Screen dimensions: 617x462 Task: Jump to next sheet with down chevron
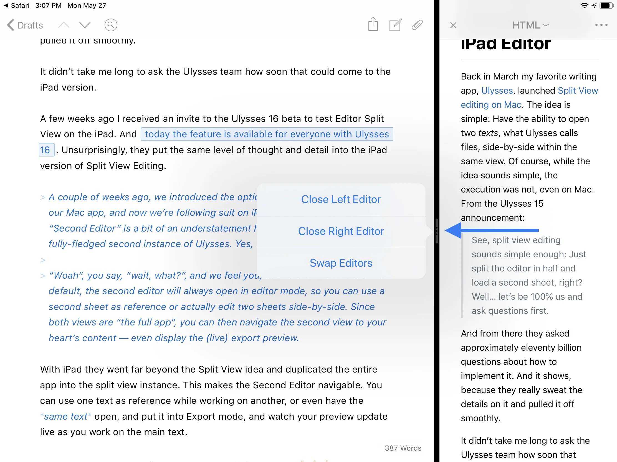tap(85, 25)
